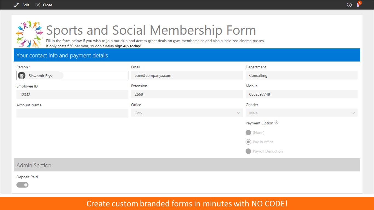The width and height of the screenshot is (374, 210).
Task: Click the Department field showing Consulting
Action: point(301,75)
